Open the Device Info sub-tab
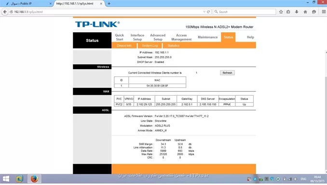 coord(124,46)
